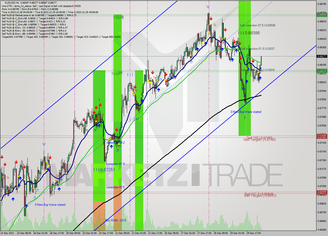Click the '29 Dec 17:00' time axis label
The image size is (328, 236).
point(254,233)
